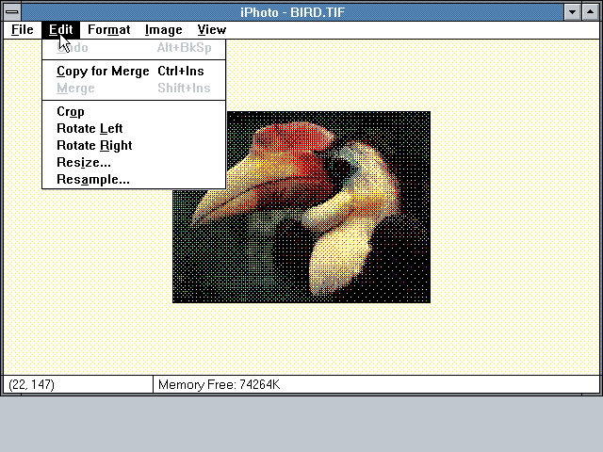This screenshot has height=452, width=603.
Task: Open the File menu
Action: [x=23, y=29]
